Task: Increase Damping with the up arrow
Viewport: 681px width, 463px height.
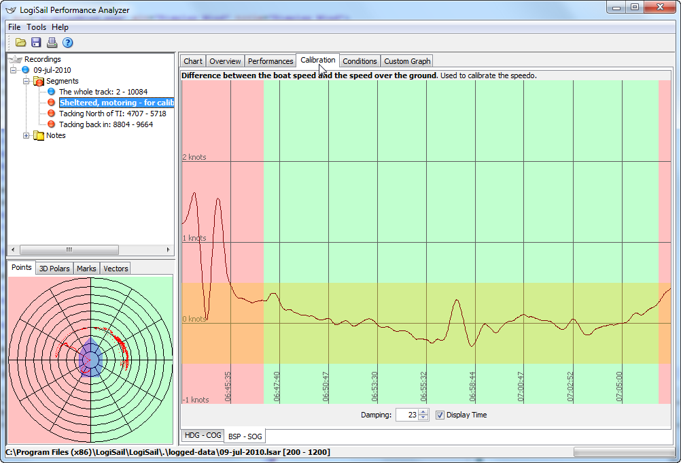Action: pyautogui.click(x=423, y=412)
